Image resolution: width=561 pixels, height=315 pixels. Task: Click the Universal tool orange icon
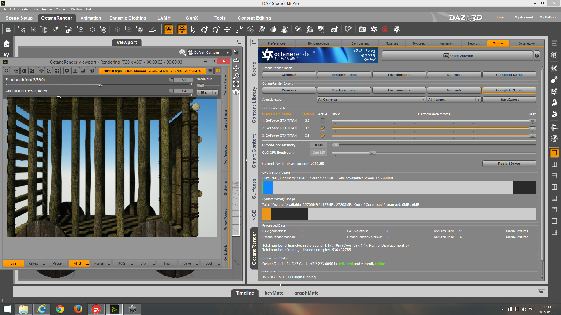click(182, 29)
